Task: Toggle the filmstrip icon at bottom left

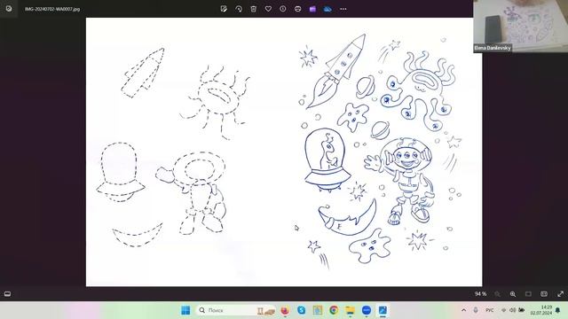Action: (7, 294)
